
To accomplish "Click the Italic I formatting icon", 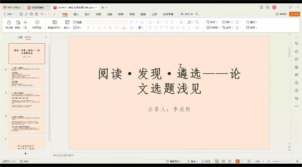I will (94, 27).
